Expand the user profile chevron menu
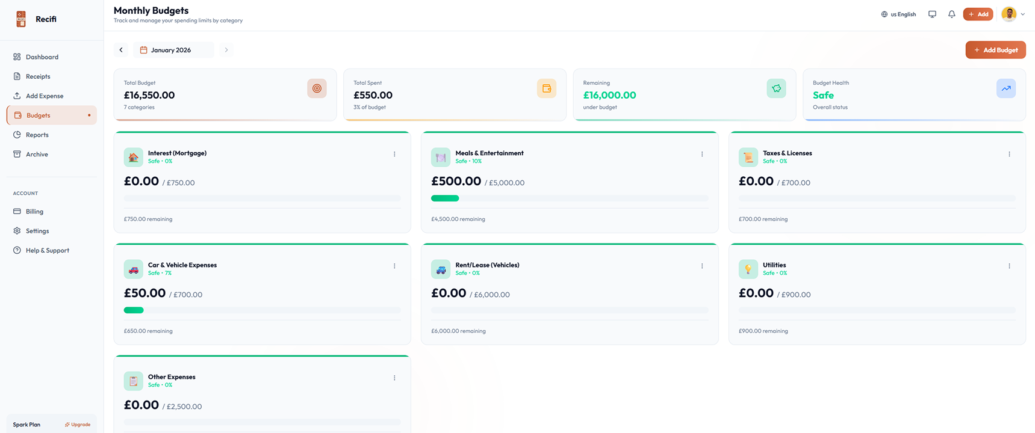1035x433 pixels. [1022, 14]
